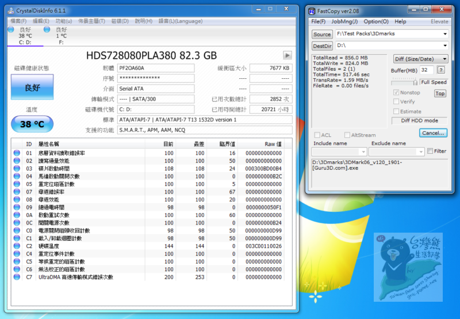The width and height of the screenshot is (460, 319).
Task: Open the Exclude name dropdown
Action: pos(421,152)
